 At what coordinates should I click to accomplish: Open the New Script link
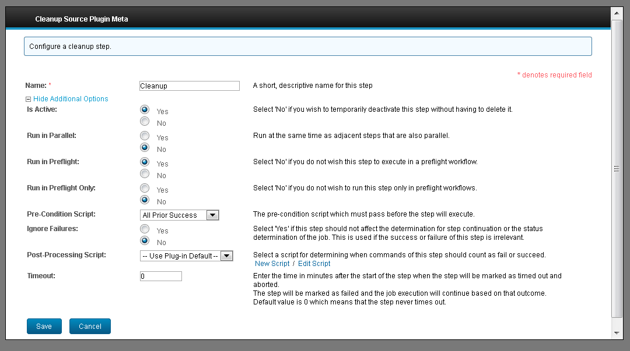[x=272, y=263]
